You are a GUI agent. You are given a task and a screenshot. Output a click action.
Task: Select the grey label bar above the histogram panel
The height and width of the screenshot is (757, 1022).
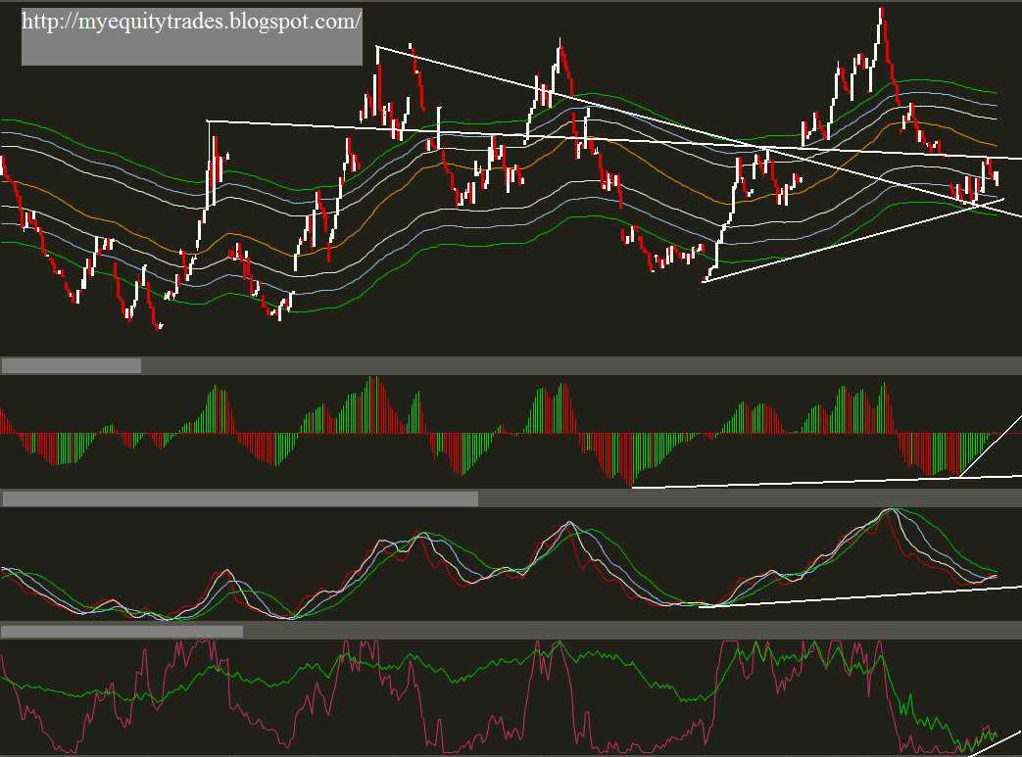tap(72, 365)
